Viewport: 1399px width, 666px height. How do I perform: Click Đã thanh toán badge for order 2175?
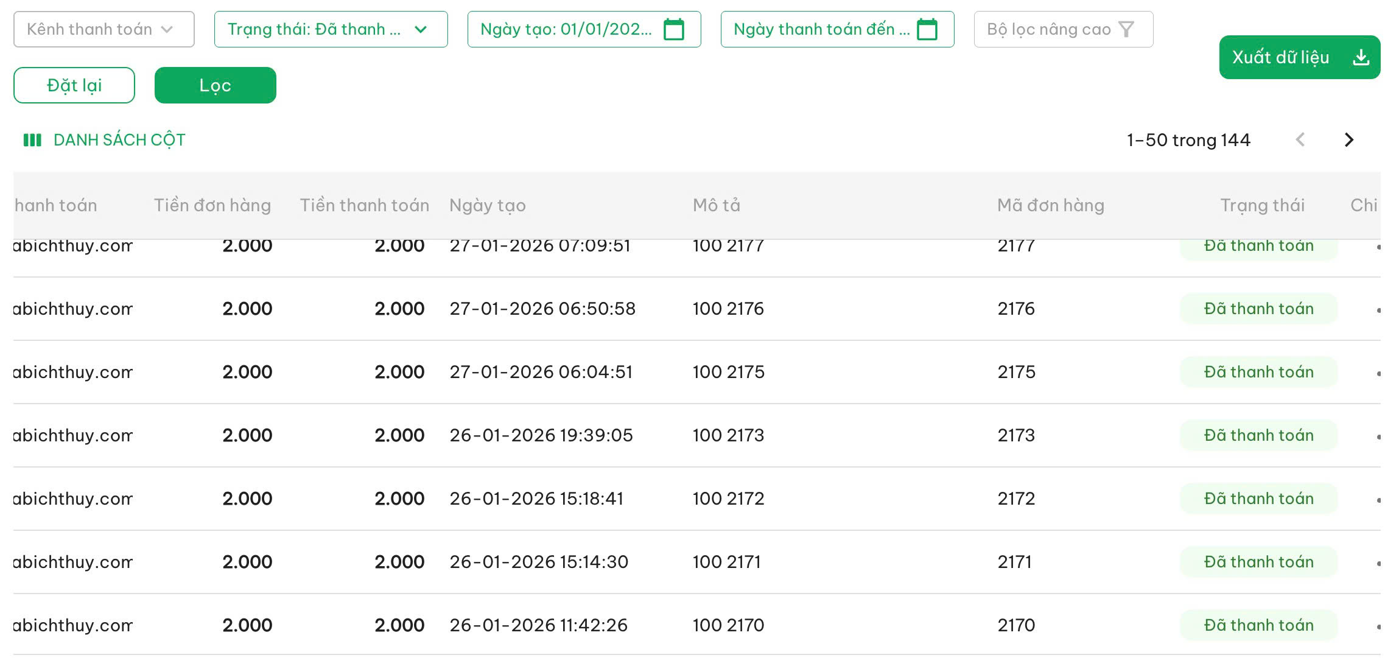[1258, 372]
